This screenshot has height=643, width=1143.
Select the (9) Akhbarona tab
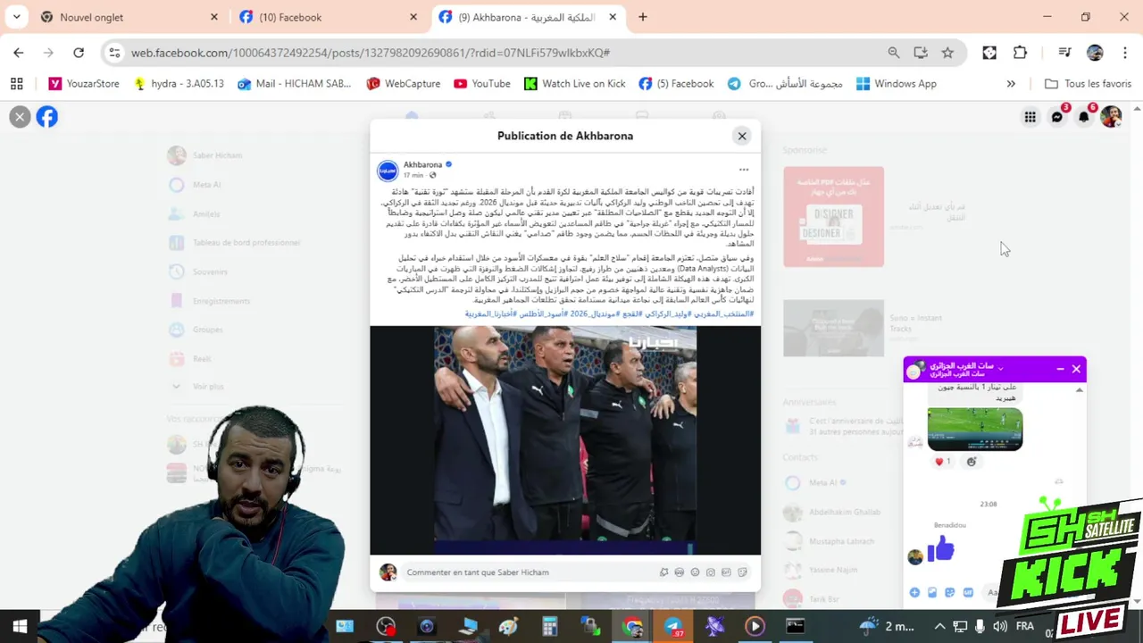pos(527,17)
